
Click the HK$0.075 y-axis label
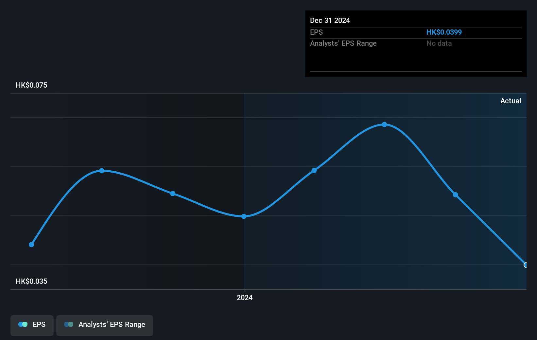point(31,85)
